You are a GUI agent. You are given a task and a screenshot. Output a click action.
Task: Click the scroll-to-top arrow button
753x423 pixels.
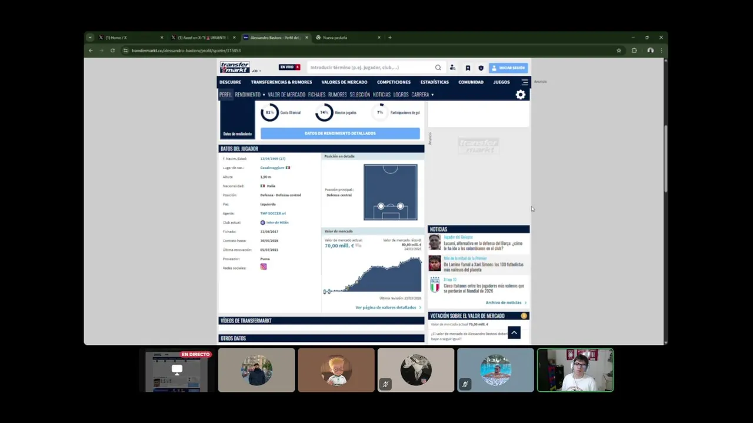[x=514, y=333]
